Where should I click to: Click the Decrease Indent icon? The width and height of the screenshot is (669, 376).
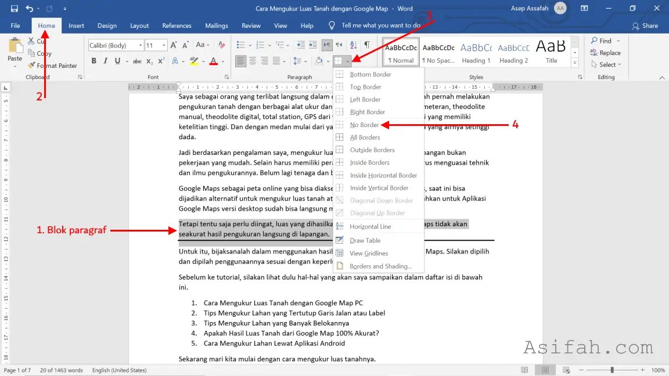(x=301, y=45)
